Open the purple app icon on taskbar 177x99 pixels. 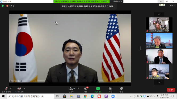(106, 96)
